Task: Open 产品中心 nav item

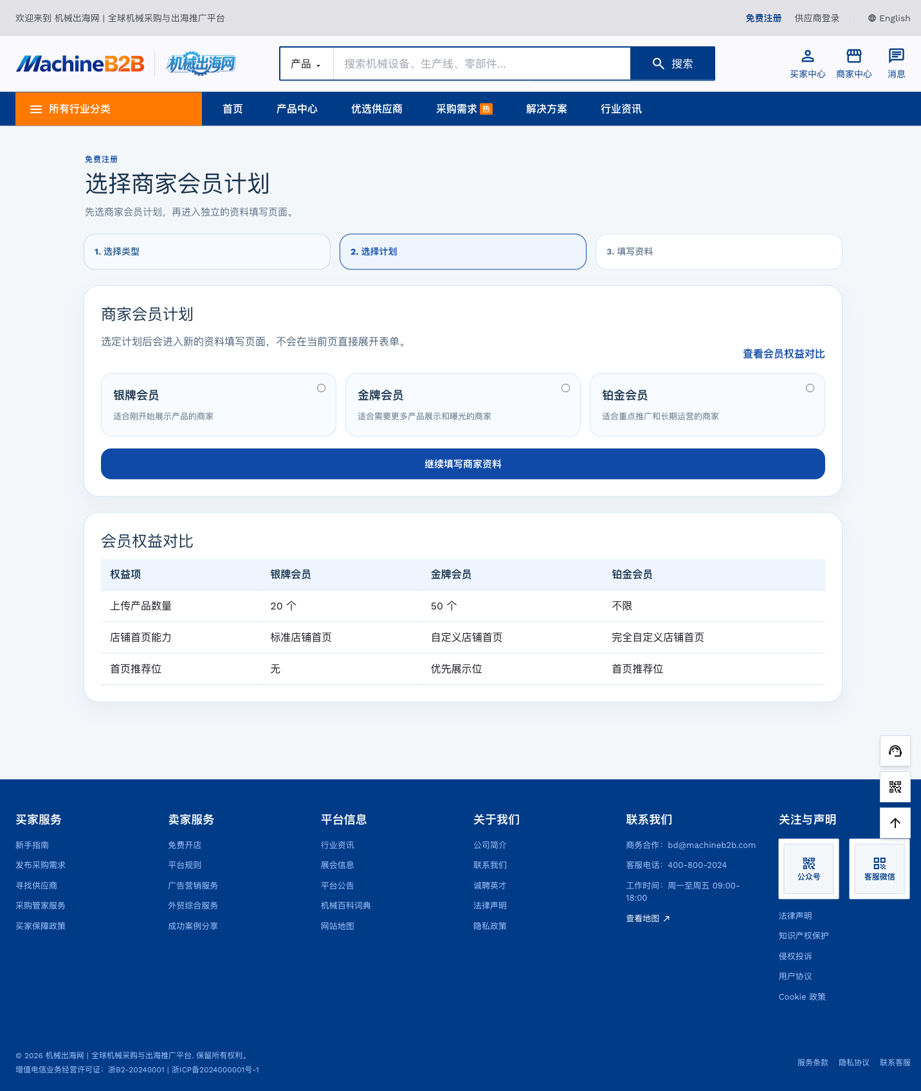Action: pyautogui.click(x=297, y=109)
